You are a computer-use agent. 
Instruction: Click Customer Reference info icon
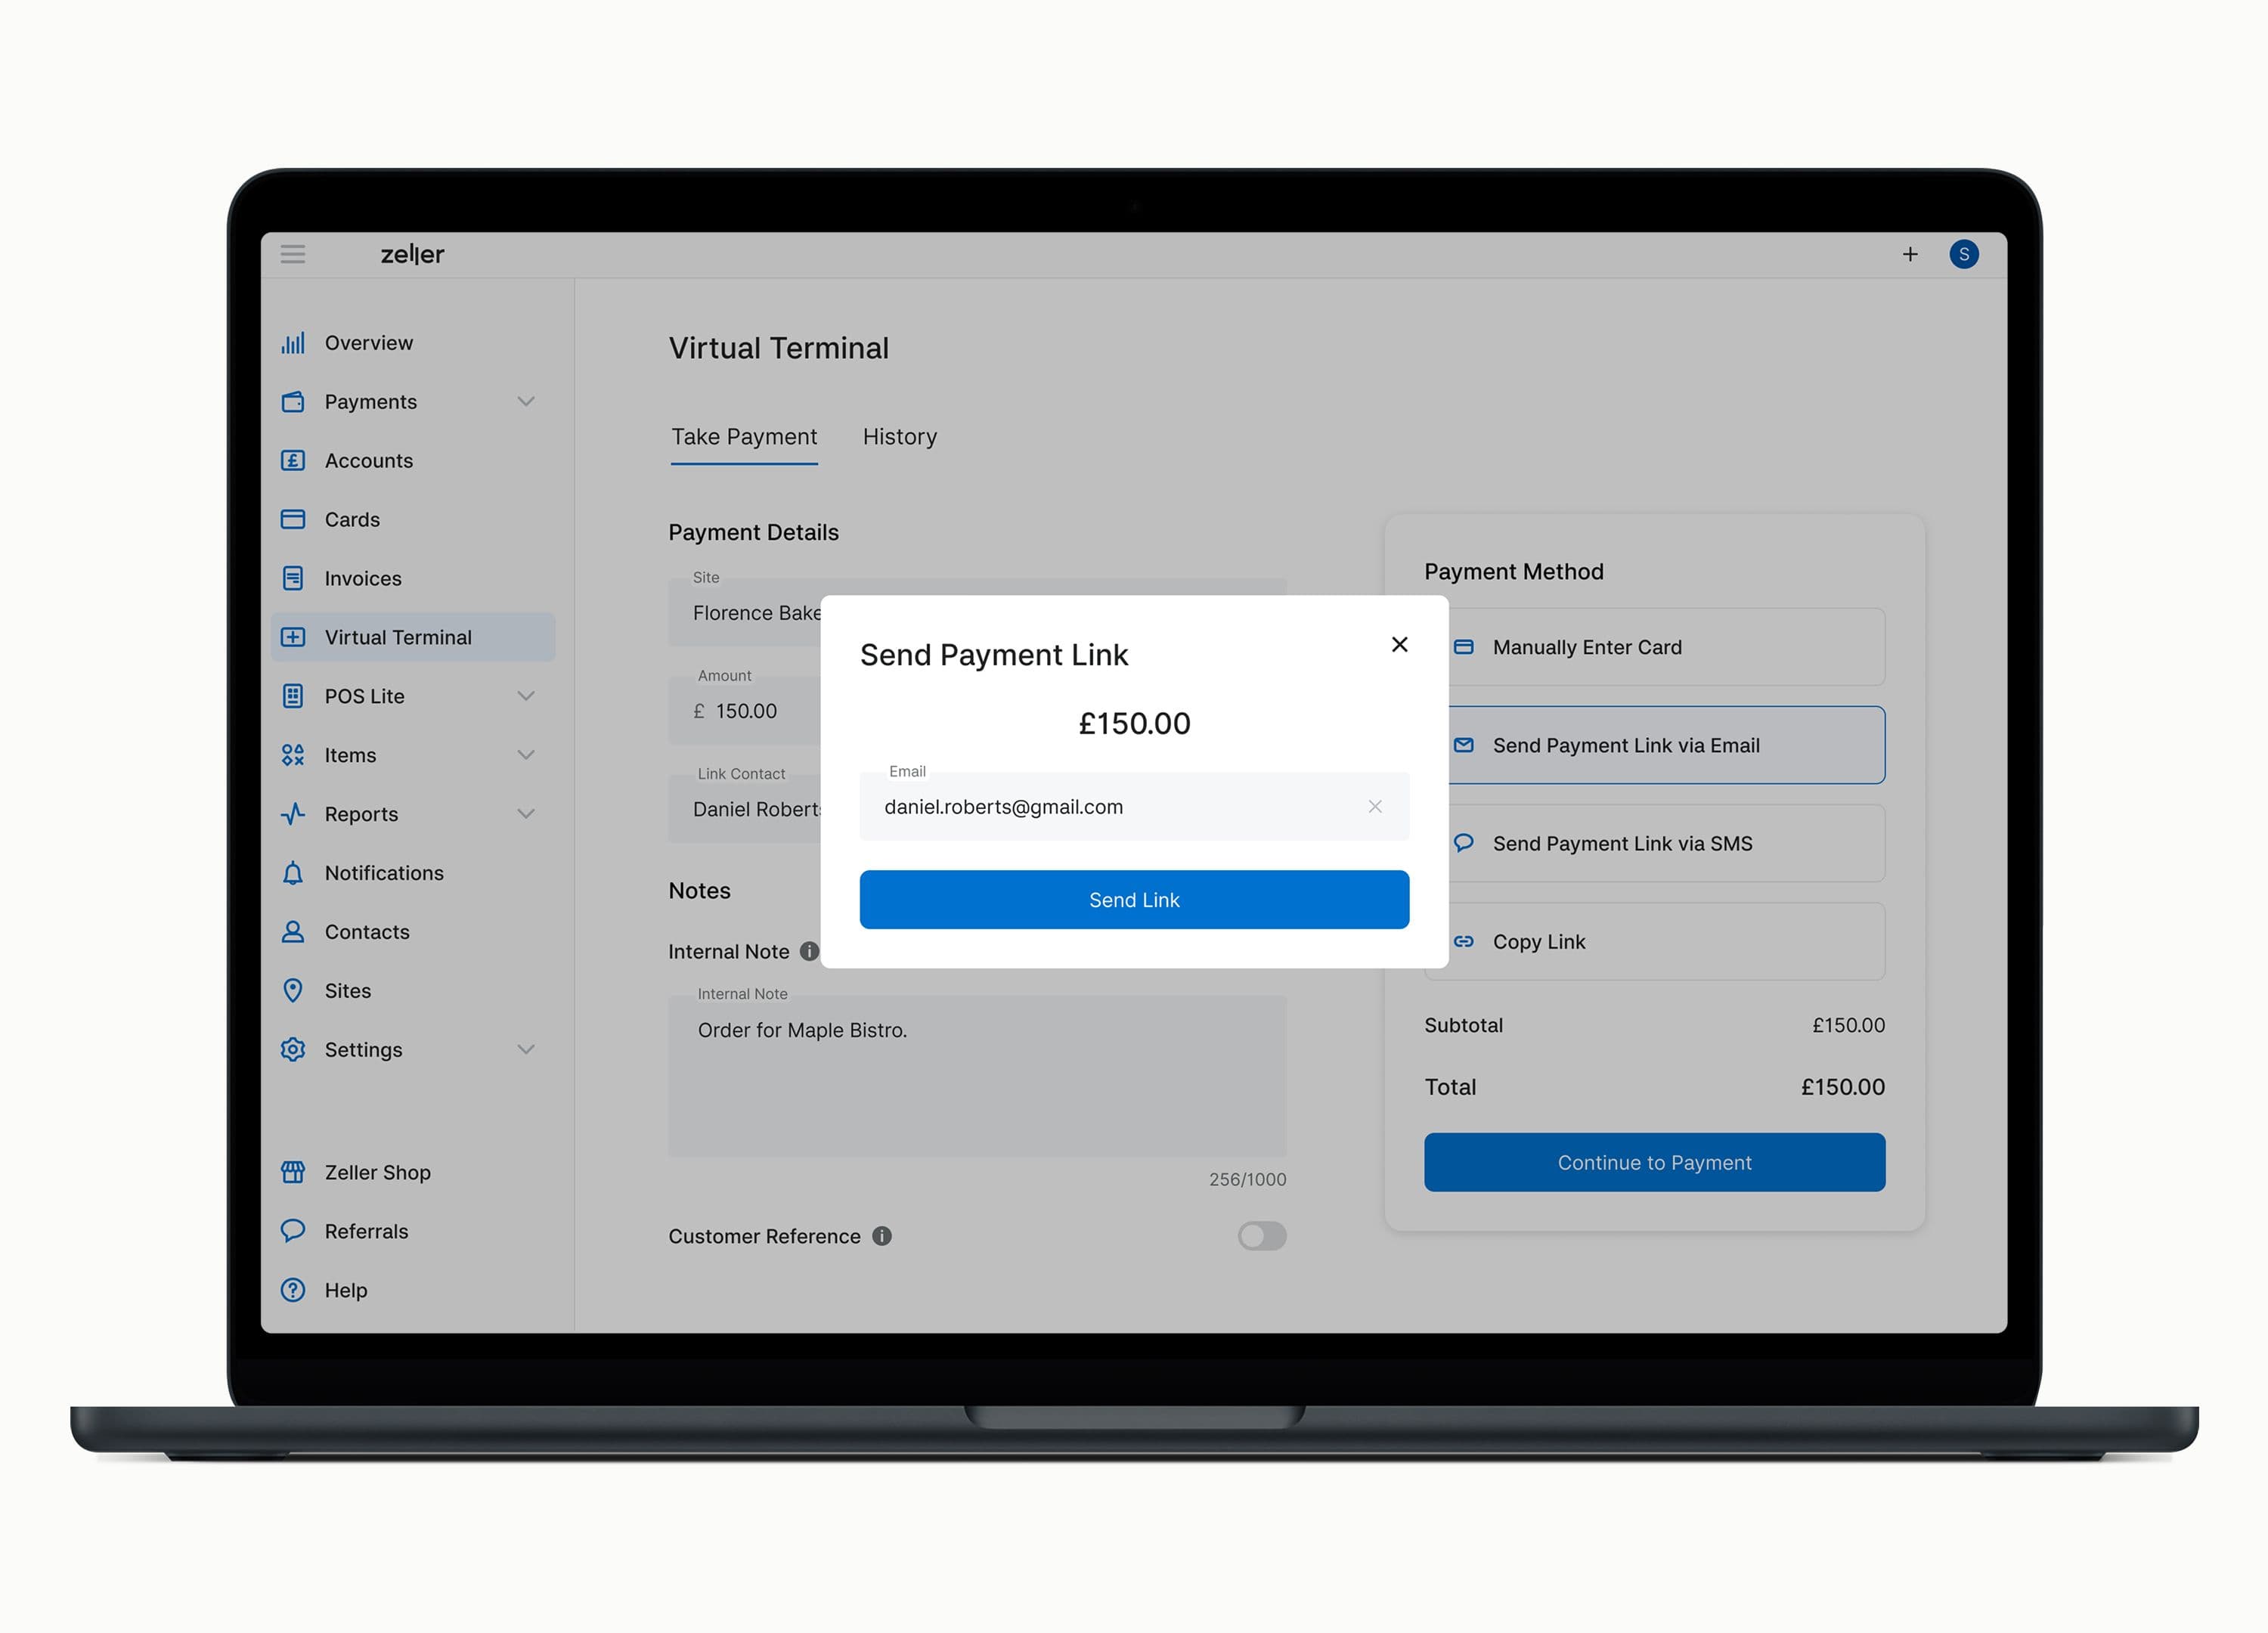882,1236
